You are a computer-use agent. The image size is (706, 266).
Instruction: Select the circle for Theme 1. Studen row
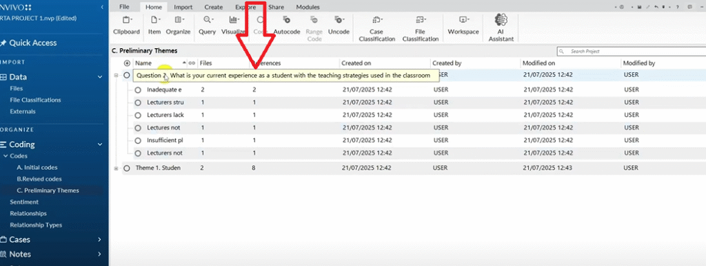[127, 168]
